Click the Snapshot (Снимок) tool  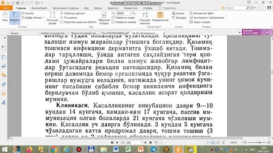coord(28,13)
